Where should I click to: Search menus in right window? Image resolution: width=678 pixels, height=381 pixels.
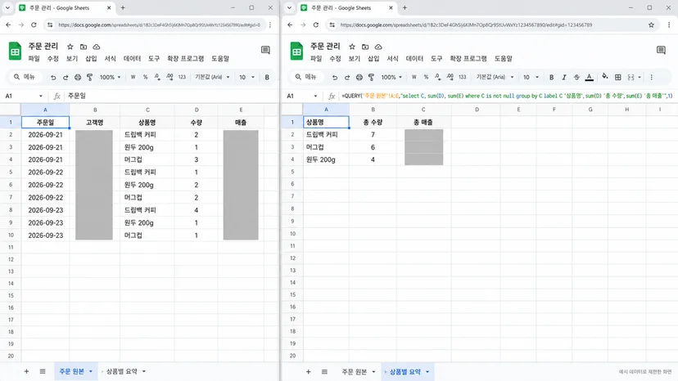point(306,77)
